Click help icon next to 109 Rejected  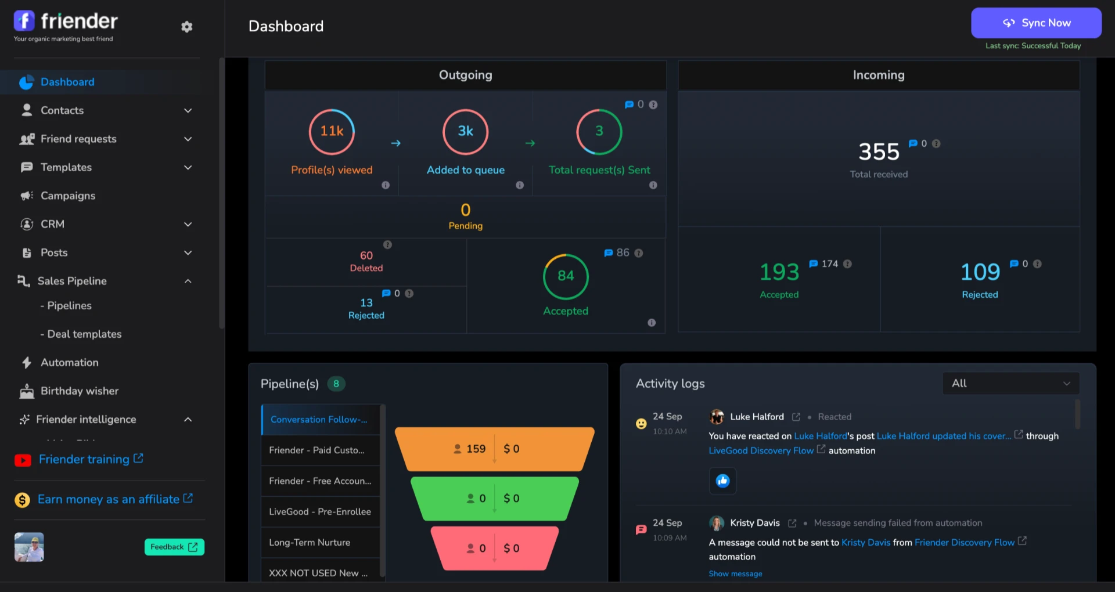pyautogui.click(x=1037, y=263)
